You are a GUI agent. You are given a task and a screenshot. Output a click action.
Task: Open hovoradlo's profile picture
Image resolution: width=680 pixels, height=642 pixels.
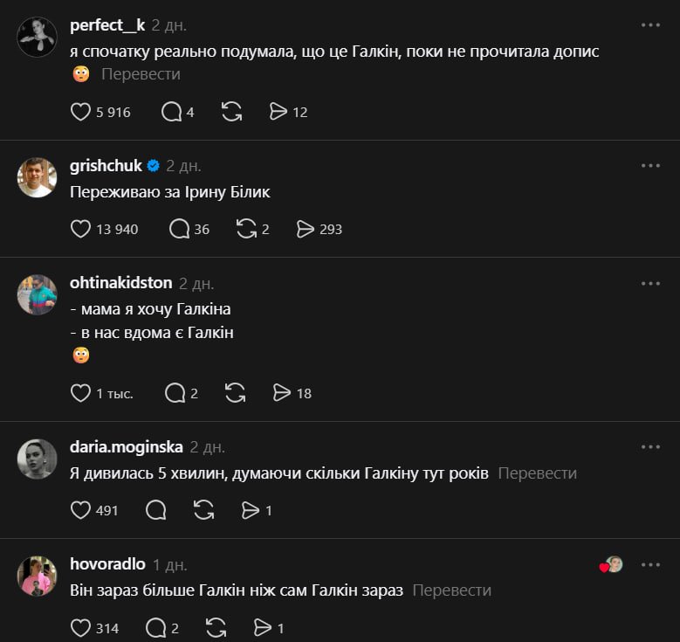pyautogui.click(x=38, y=576)
